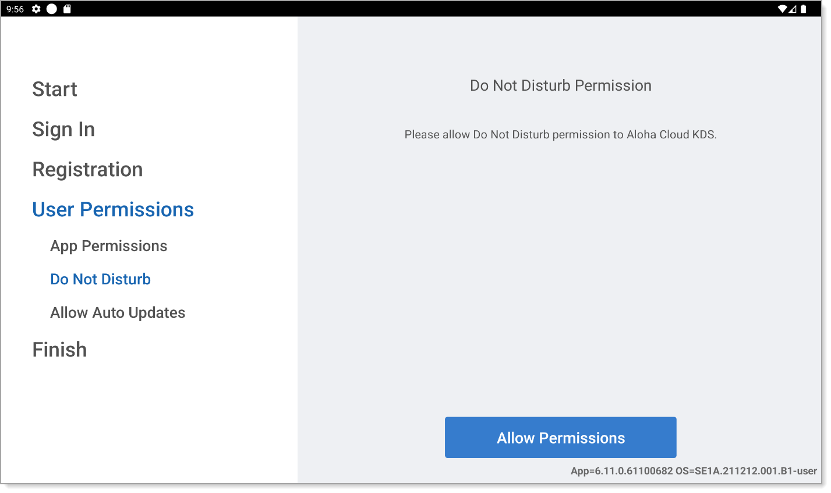Viewport: 831px width, 493px height.
Task: Tap the cellular signal icon
Action: pyautogui.click(x=793, y=9)
